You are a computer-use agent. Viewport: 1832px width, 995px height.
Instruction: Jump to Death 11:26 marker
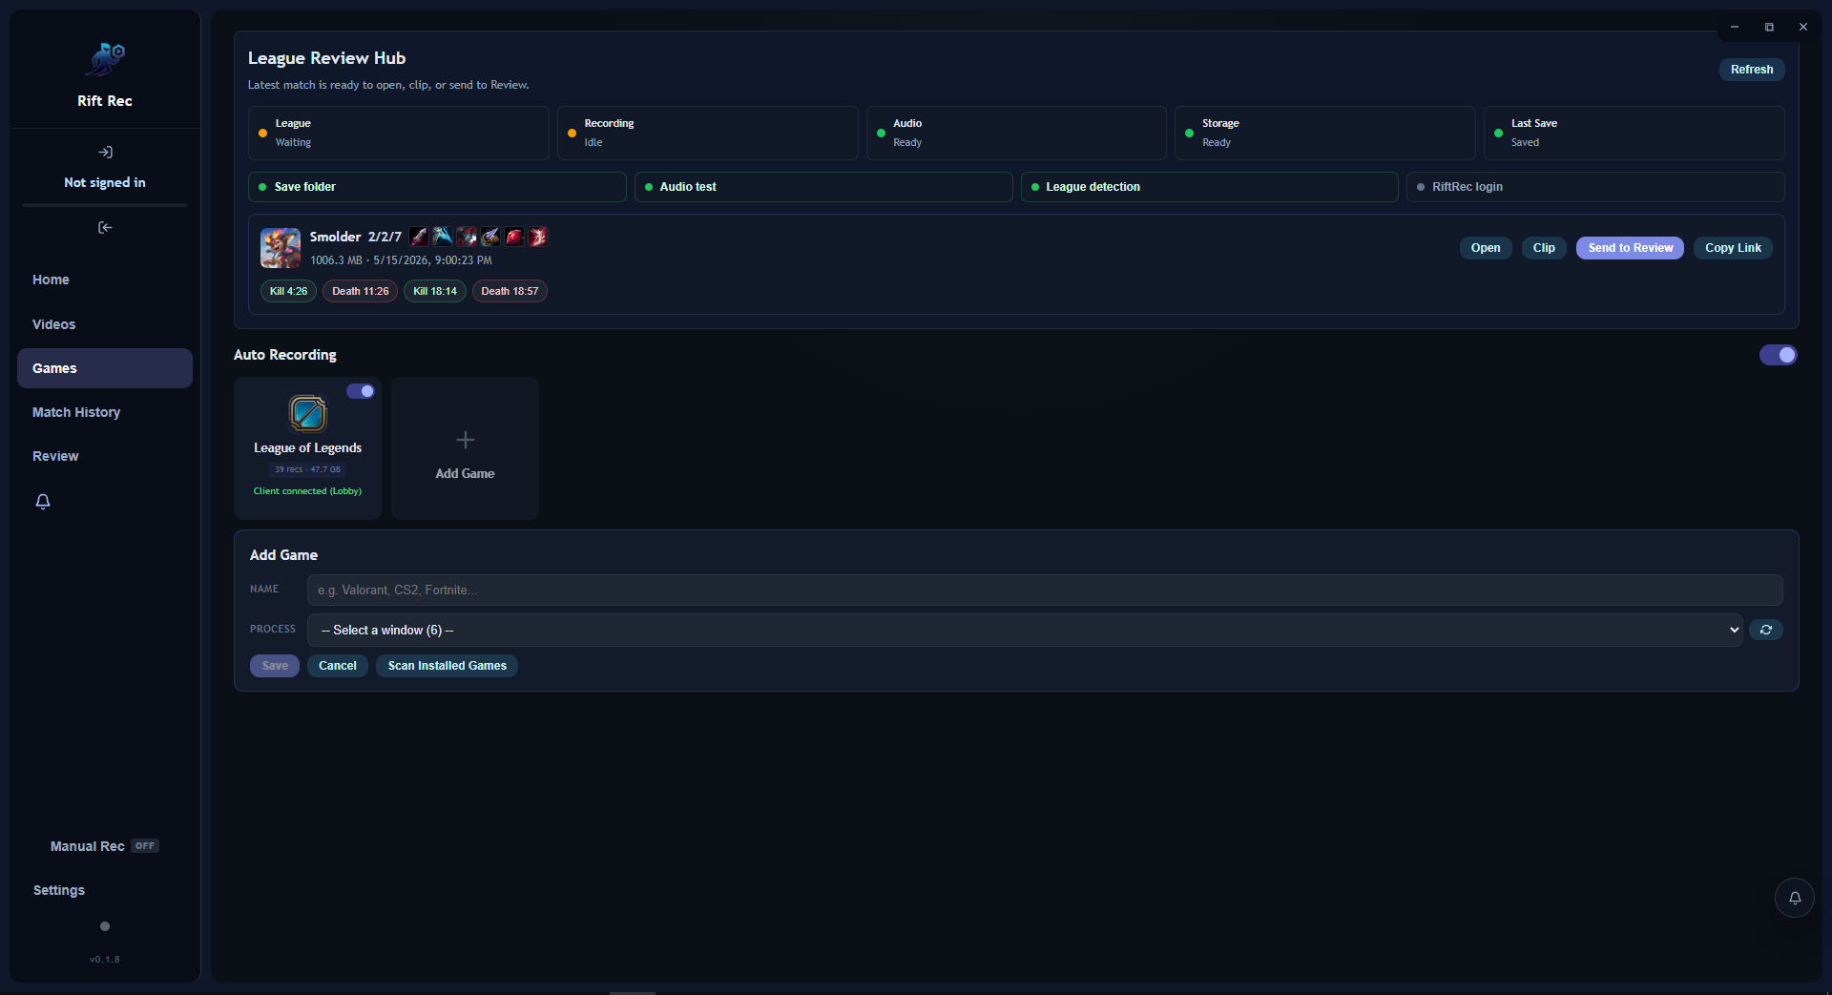361,291
